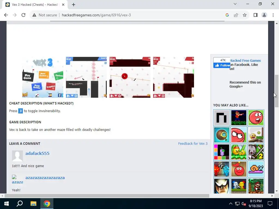
Task: Open network status tray icon
Action: click(237, 204)
